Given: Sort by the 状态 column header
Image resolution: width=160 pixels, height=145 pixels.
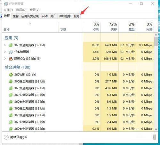Looking at the screenshot, I should click(x=71, y=27).
